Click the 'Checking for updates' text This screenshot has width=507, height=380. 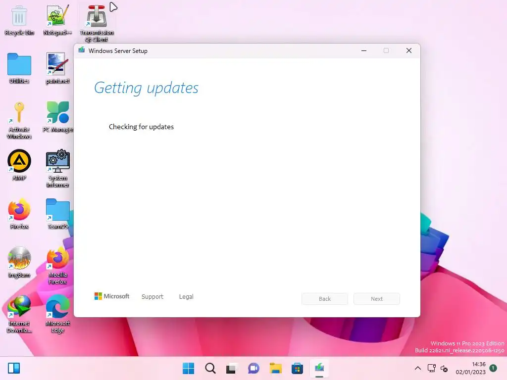pos(141,127)
